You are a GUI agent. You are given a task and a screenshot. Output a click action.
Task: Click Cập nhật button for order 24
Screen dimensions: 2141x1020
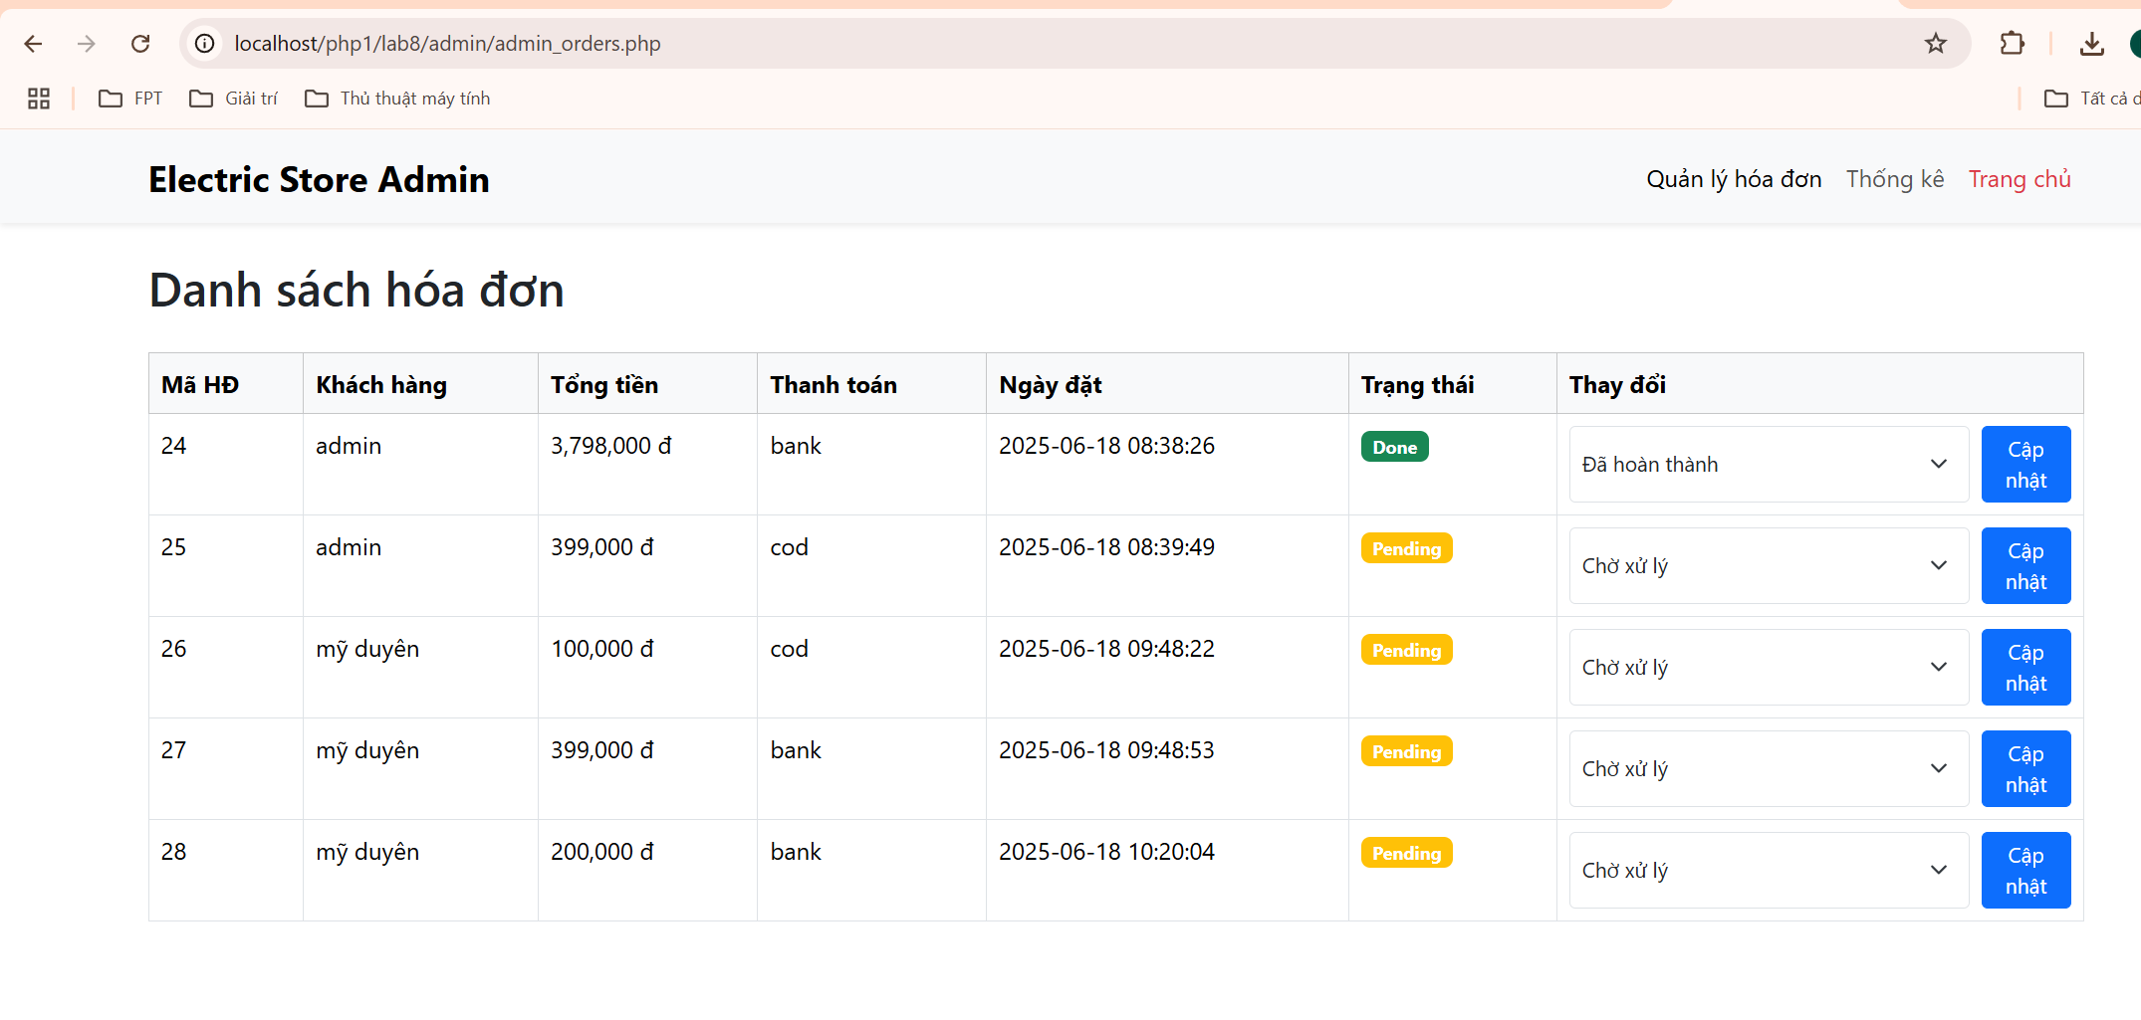click(x=2025, y=465)
